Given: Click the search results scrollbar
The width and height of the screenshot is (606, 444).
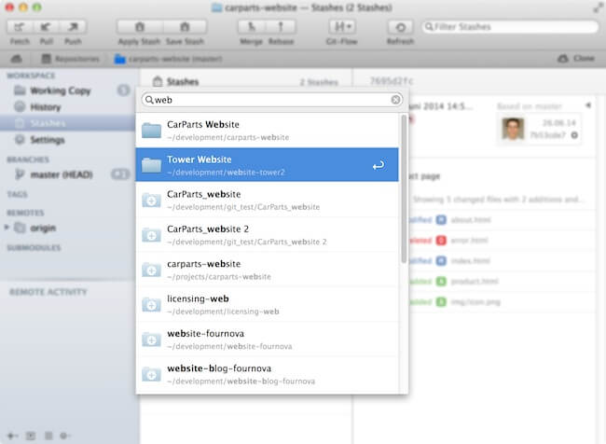Looking at the screenshot, I should click(x=404, y=189).
